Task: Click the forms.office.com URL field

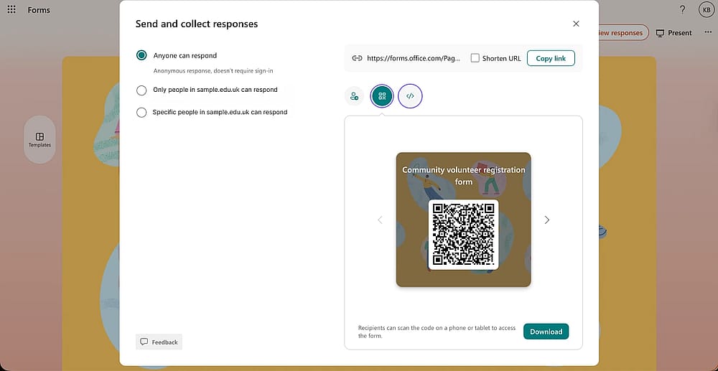Action: tap(414, 58)
